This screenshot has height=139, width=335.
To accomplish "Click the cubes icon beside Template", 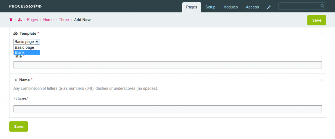I will [x=16, y=34].
